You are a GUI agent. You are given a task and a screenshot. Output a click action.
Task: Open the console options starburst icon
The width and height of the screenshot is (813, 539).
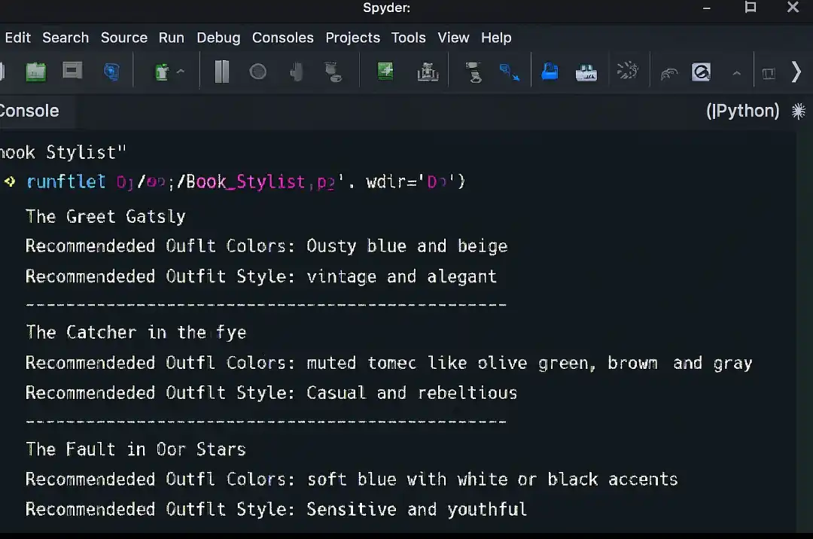(799, 111)
